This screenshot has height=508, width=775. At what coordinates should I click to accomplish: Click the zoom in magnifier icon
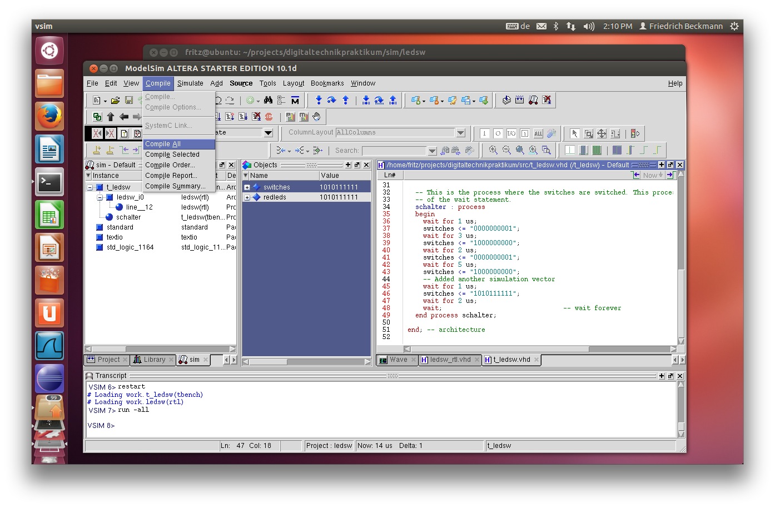[493, 150]
